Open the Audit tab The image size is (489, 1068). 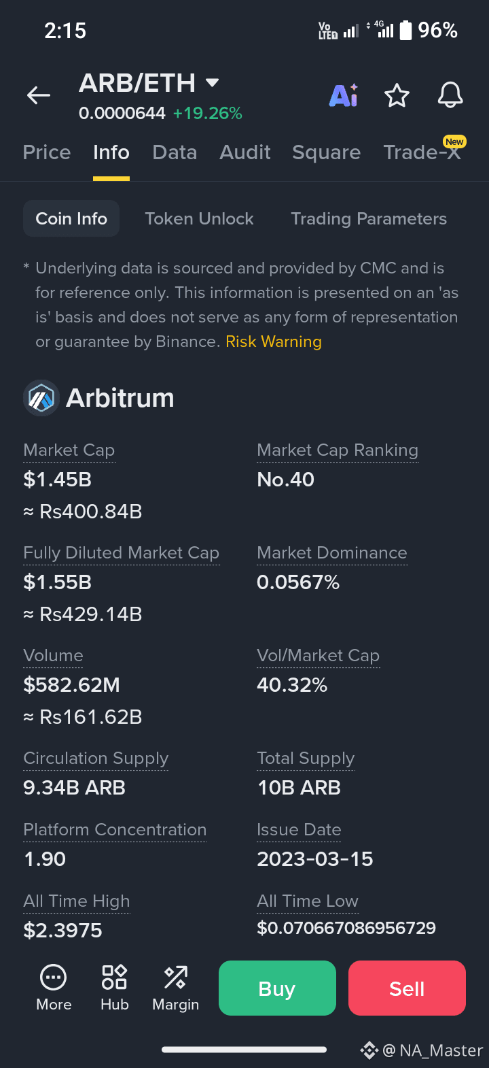tap(245, 152)
